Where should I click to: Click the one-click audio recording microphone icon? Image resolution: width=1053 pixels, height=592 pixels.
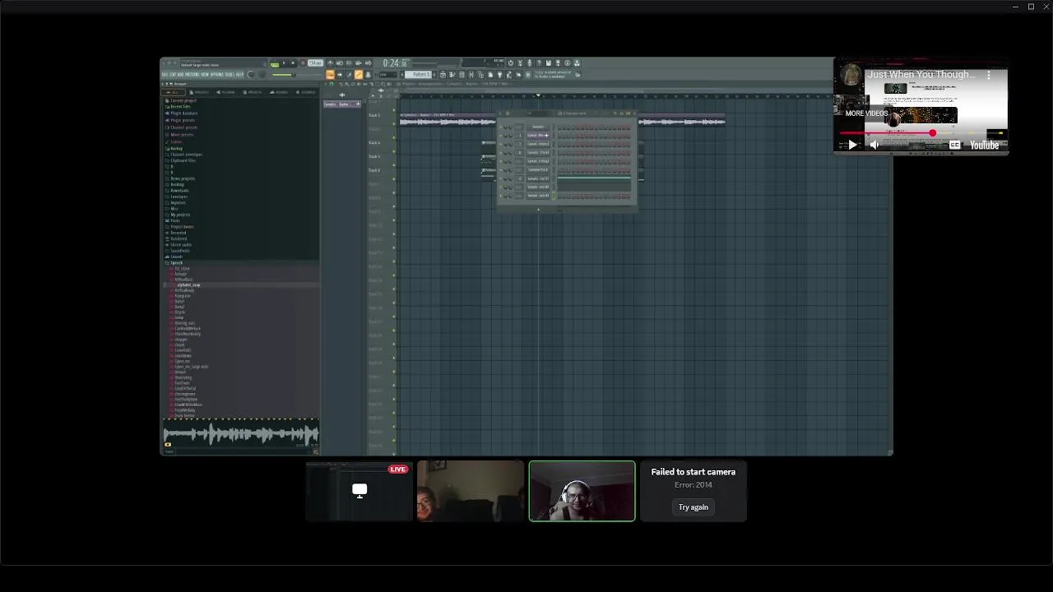(529, 62)
